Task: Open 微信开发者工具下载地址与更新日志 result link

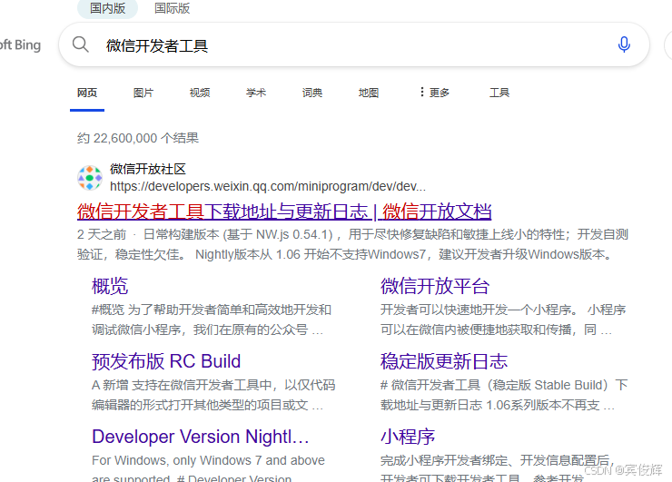Action: coord(284,211)
